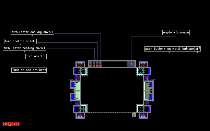Click the 'pscn button= on metal button=' sign
Screen dimensions: 210x131
point(170,49)
